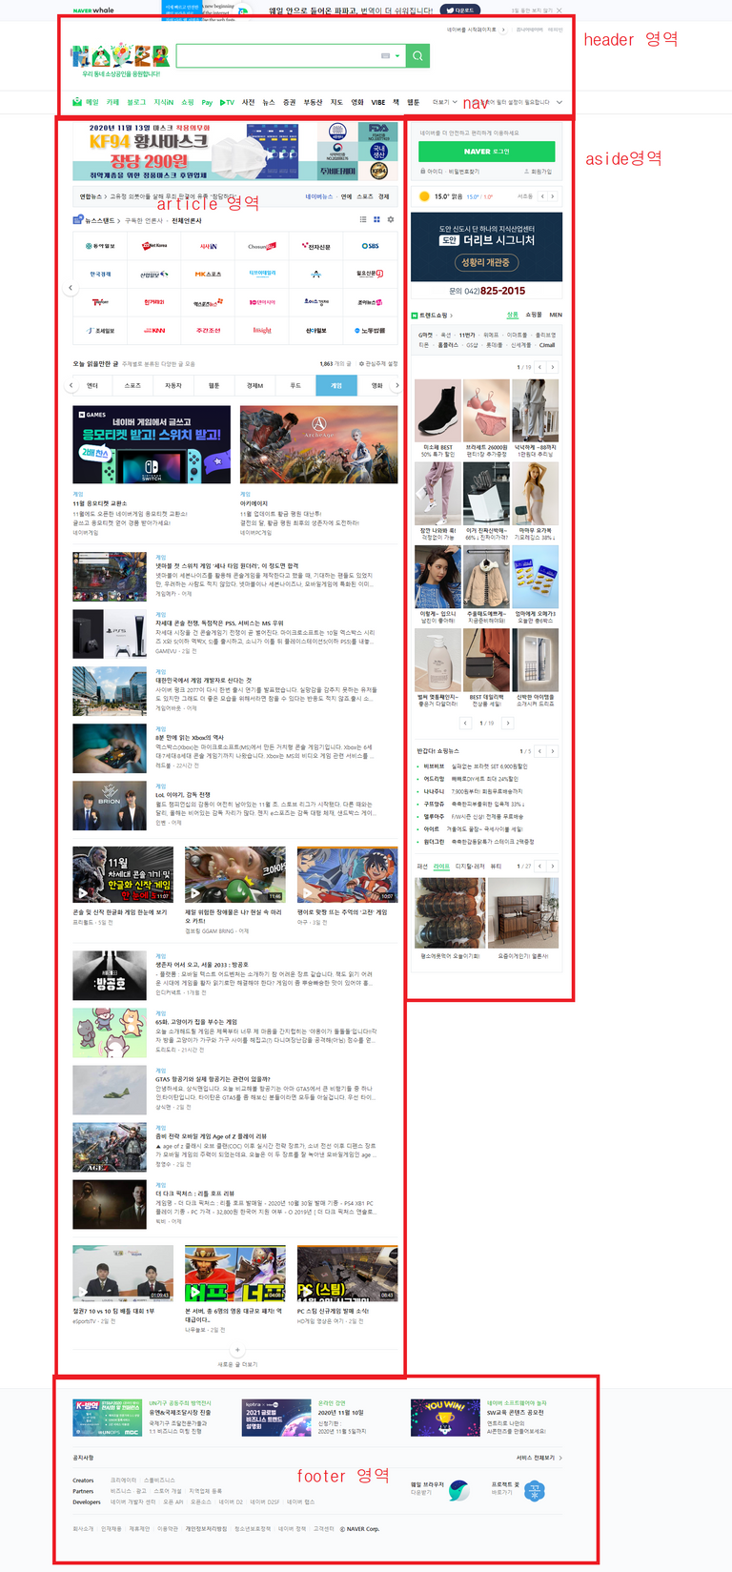Click the 회원가입 sign-up link
732x1572 pixels.
tap(539, 172)
